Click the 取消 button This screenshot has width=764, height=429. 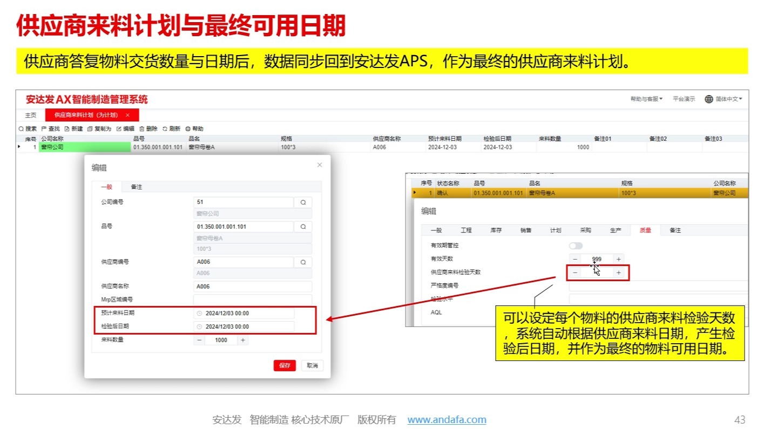pyautogui.click(x=312, y=365)
